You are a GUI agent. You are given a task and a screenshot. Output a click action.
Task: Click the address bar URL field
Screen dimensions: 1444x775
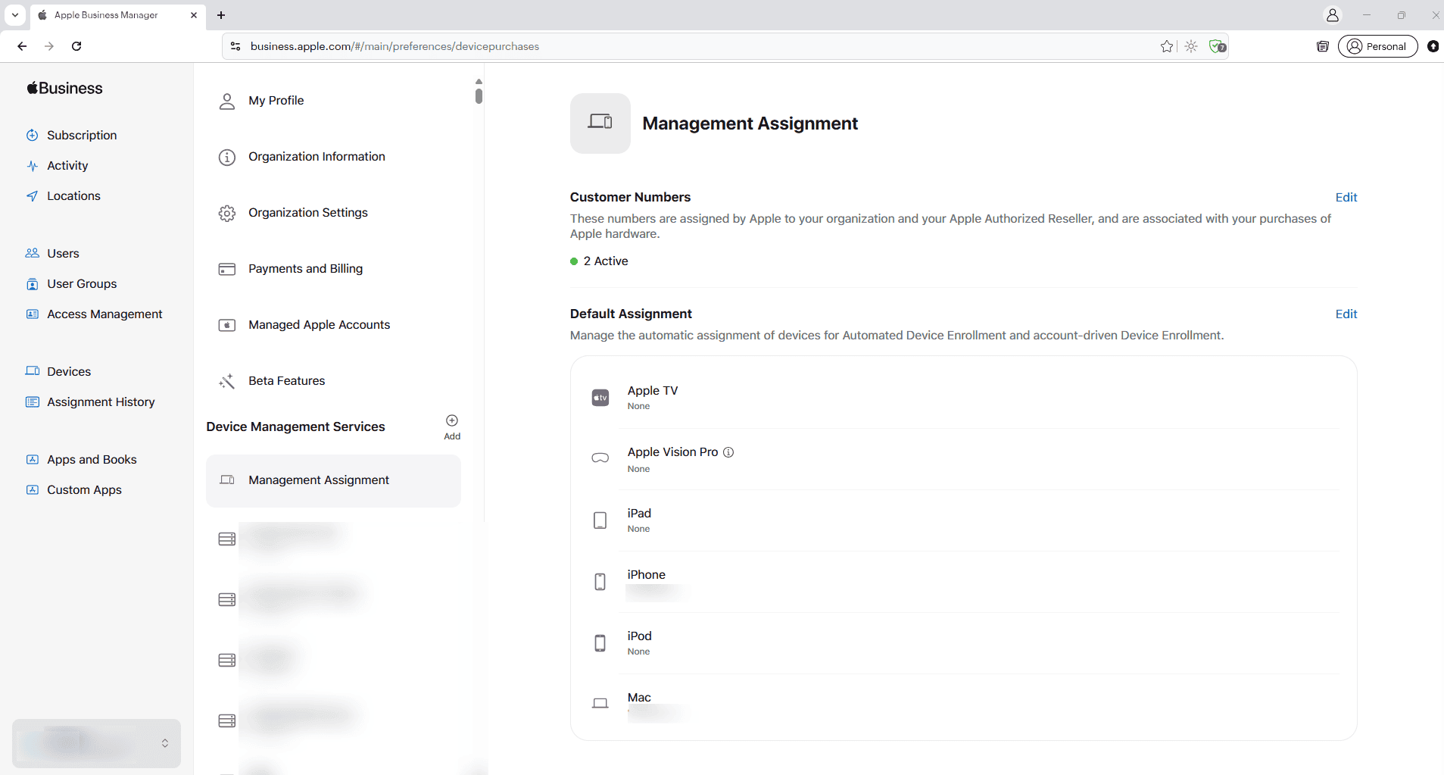[x=681, y=46]
